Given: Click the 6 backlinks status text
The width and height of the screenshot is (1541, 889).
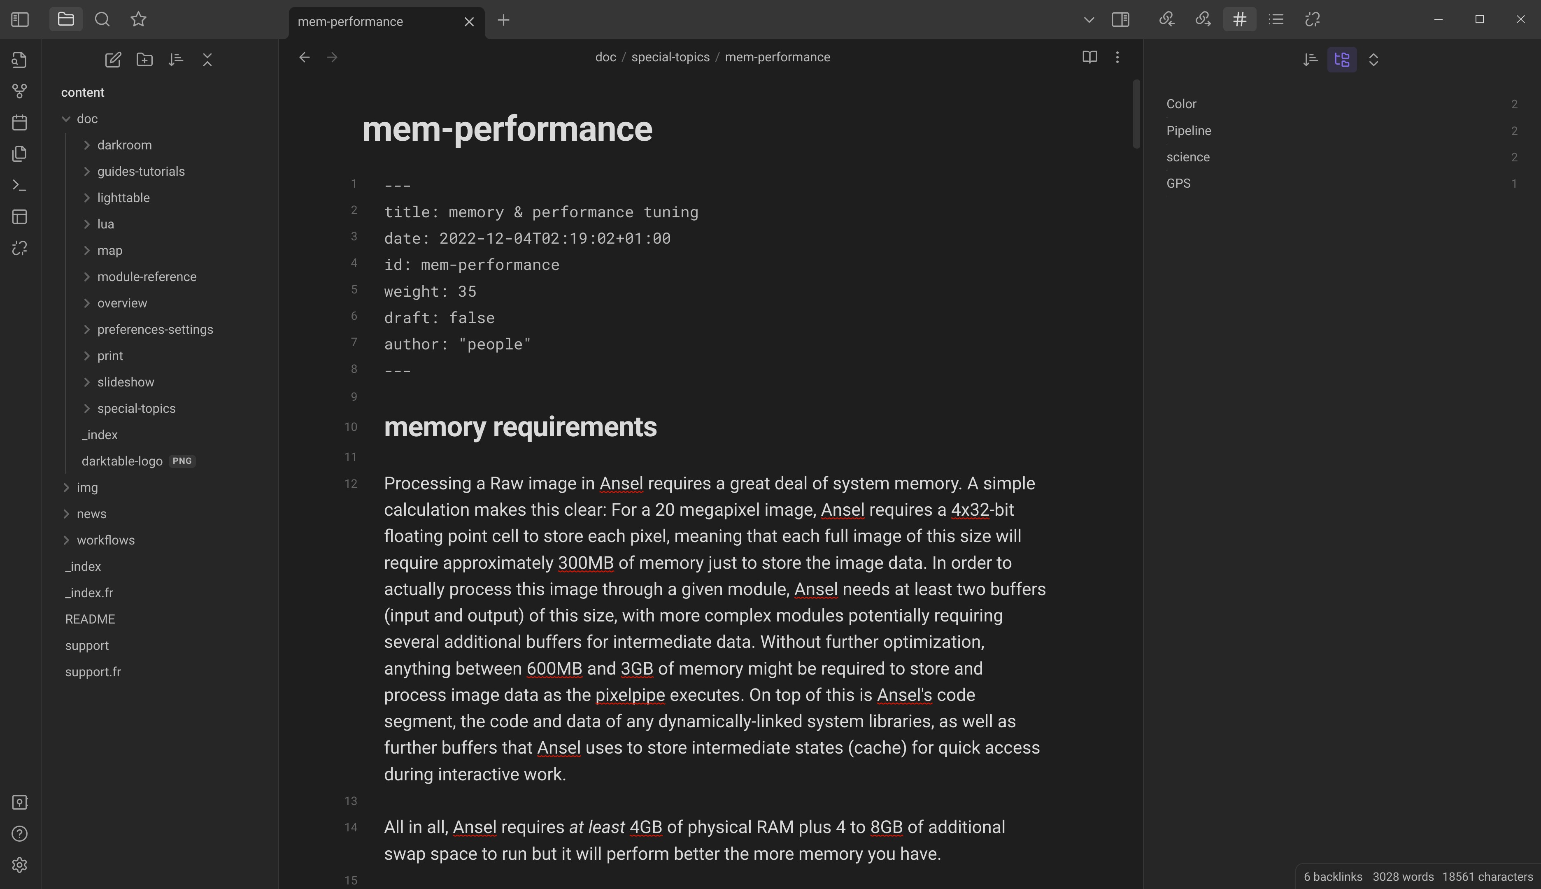Looking at the screenshot, I should pyautogui.click(x=1333, y=877).
